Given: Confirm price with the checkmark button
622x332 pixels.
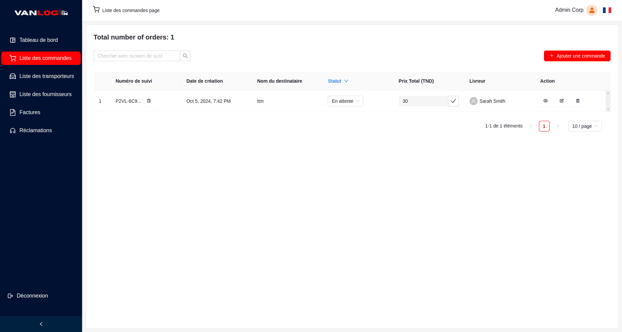Looking at the screenshot, I should [453, 101].
